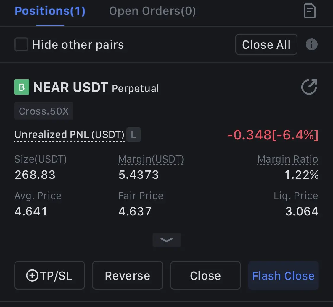Image resolution: width=333 pixels, height=307 pixels.
Task: Open Cross.50X leverage selector
Action: pyautogui.click(x=44, y=111)
